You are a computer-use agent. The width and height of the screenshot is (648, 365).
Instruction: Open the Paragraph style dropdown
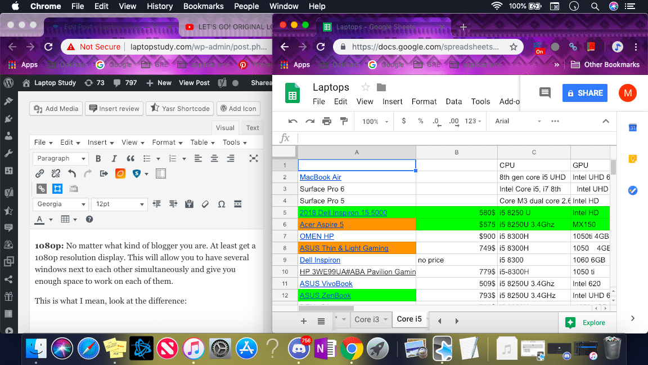click(x=60, y=158)
